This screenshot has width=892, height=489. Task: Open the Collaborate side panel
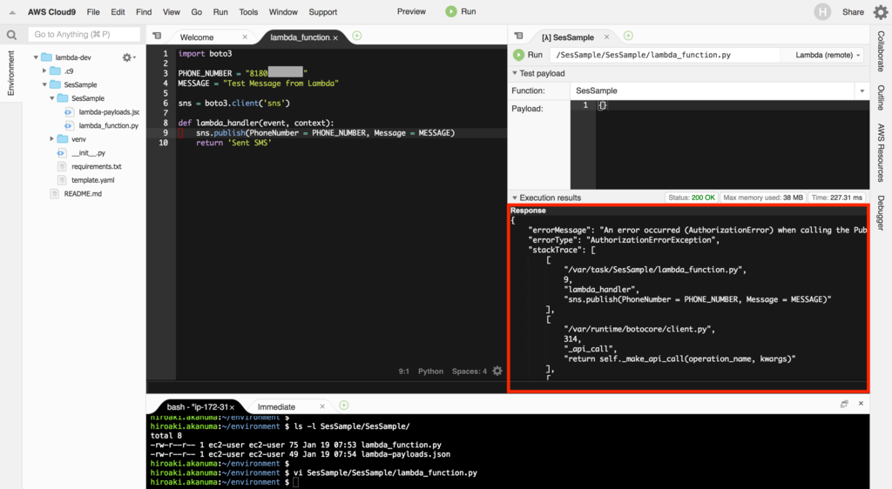point(881,51)
